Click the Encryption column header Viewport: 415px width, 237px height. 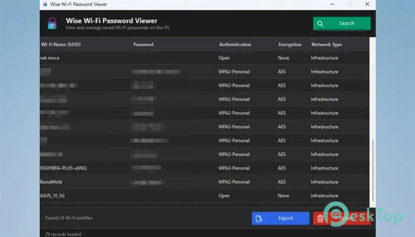click(x=290, y=44)
